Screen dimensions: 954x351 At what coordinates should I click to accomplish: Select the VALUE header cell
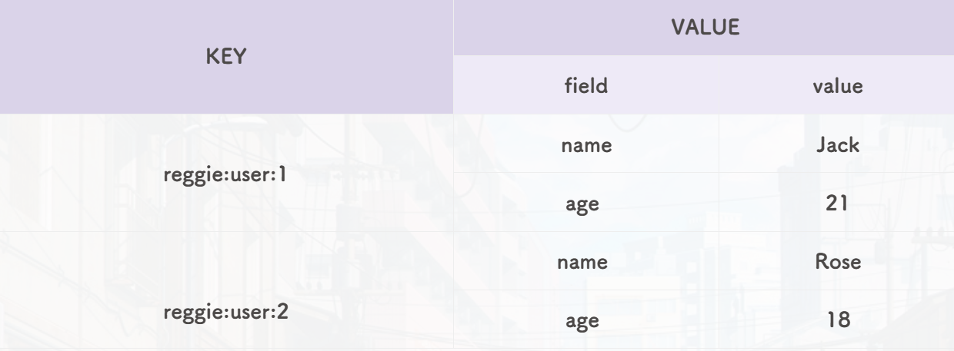pyautogui.click(x=703, y=28)
